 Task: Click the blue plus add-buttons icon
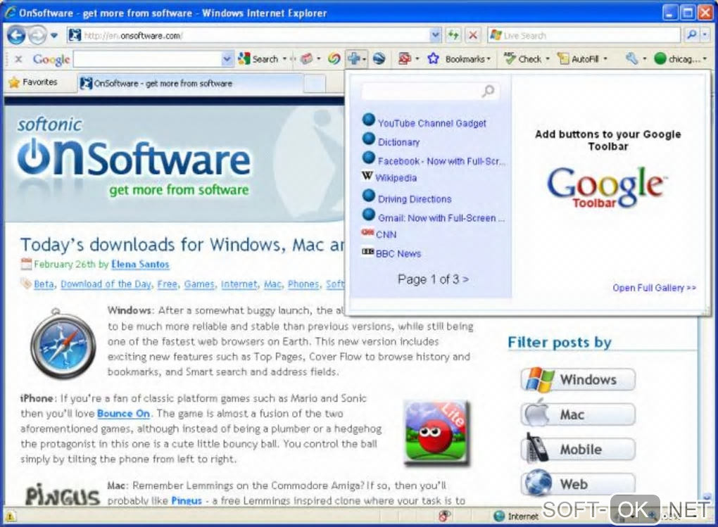pos(353,58)
